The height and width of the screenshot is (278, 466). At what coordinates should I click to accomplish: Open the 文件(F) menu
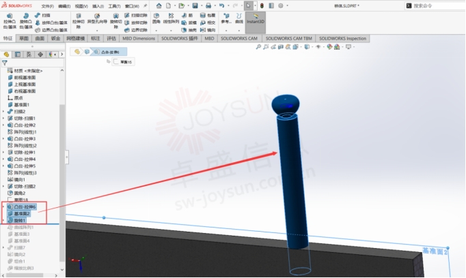pyautogui.click(x=48, y=6)
